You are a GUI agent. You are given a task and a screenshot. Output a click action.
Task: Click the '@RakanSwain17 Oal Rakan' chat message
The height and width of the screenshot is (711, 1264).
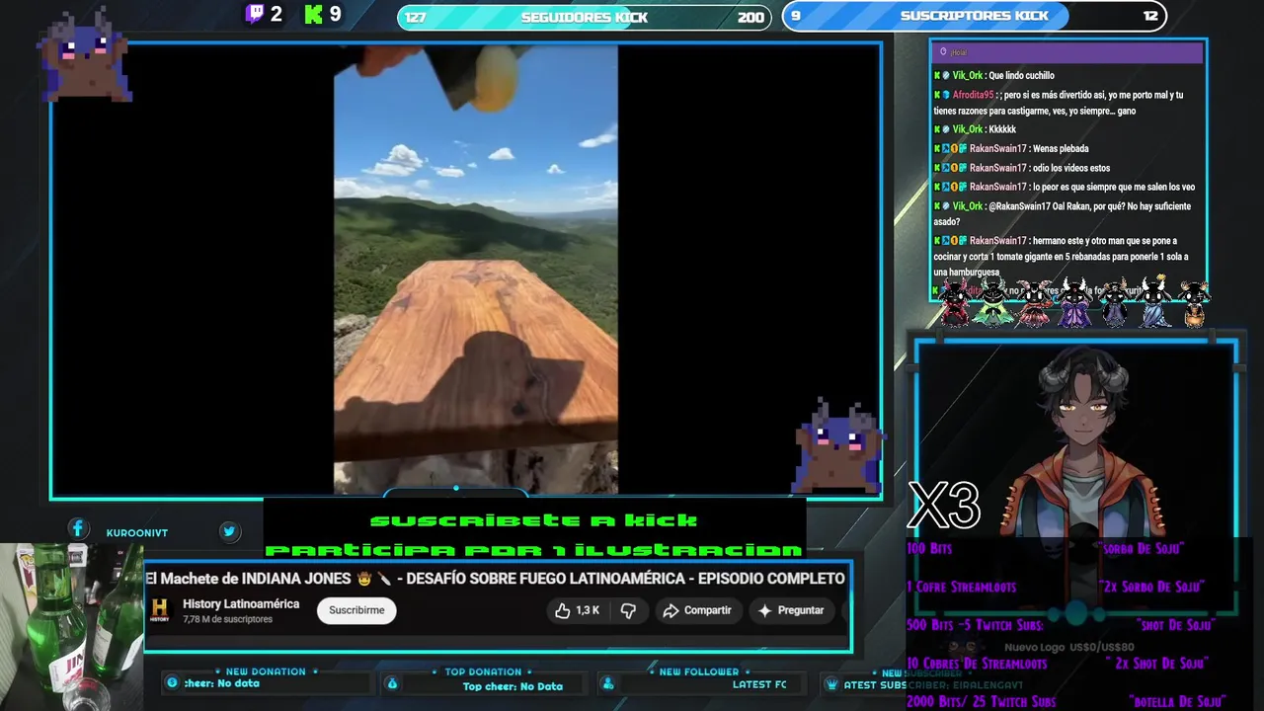point(1063,213)
